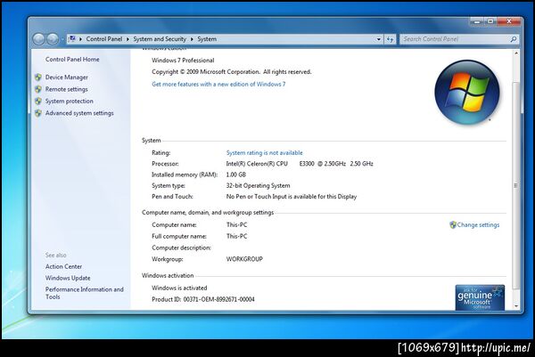Click shield icon beside Remote settings
The height and width of the screenshot is (357, 535).
[x=38, y=89]
